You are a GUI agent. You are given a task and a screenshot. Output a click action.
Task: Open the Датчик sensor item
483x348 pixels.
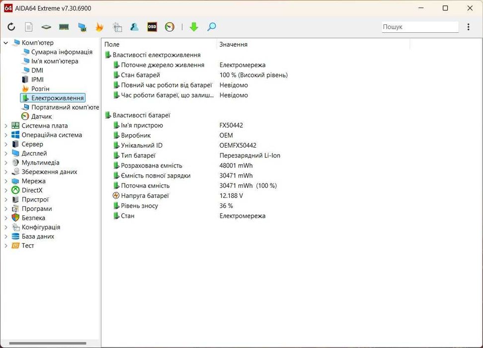[x=41, y=116]
